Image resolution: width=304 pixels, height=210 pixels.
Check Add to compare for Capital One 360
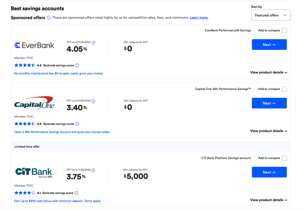coord(284,89)
